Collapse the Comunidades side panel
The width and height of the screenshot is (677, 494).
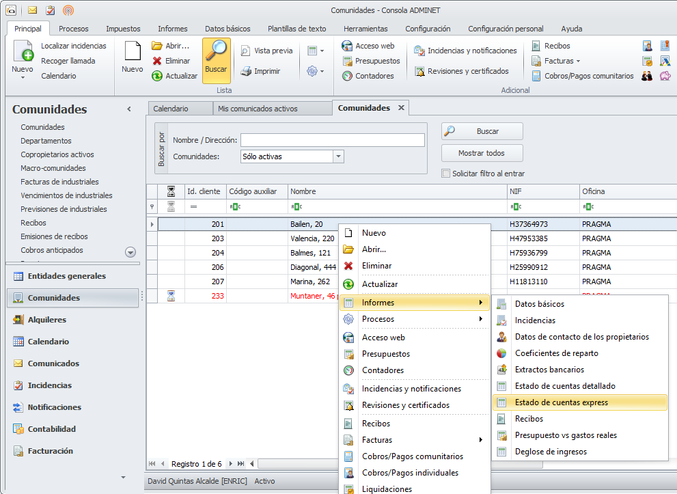[x=129, y=109]
